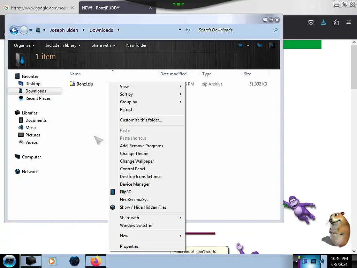Select Network in the navigation pane
The width and height of the screenshot is (357, 268).
pos(30,171)
